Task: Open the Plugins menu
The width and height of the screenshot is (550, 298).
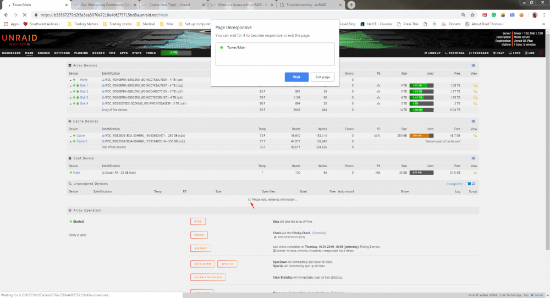Action: pos(81,53)
